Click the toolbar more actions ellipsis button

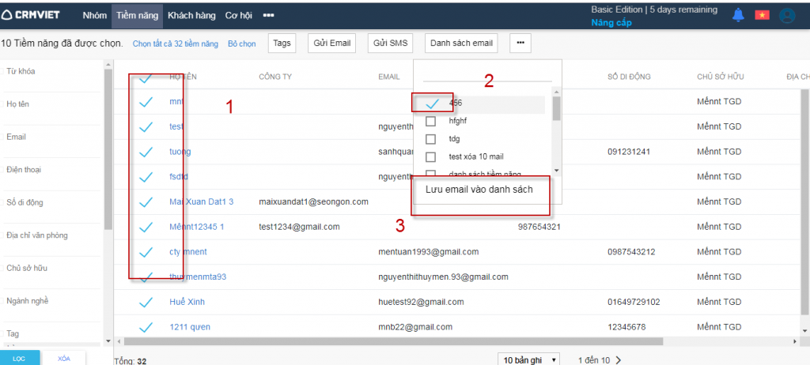coord(520,43)
